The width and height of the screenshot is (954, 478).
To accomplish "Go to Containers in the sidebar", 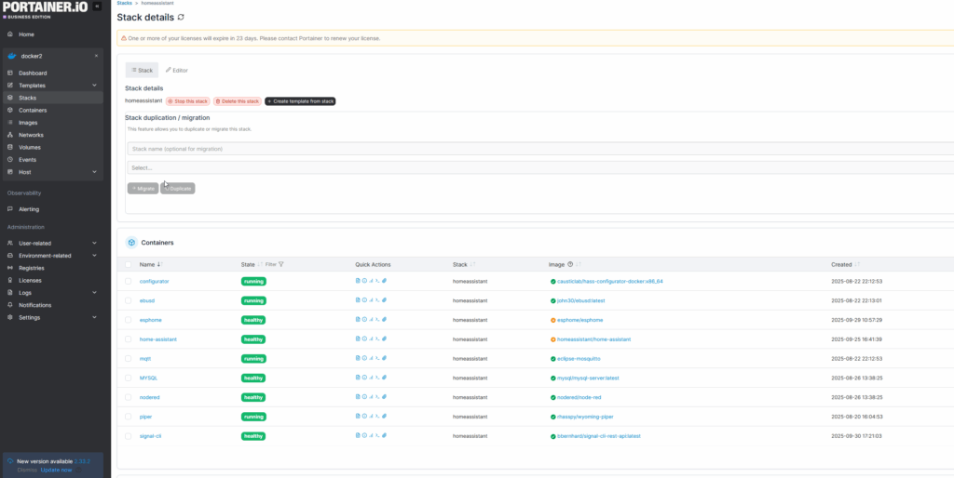I will coord(33,110).
